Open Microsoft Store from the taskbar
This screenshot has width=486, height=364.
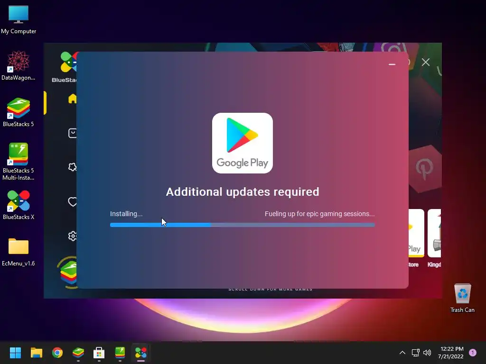[99, 353]
